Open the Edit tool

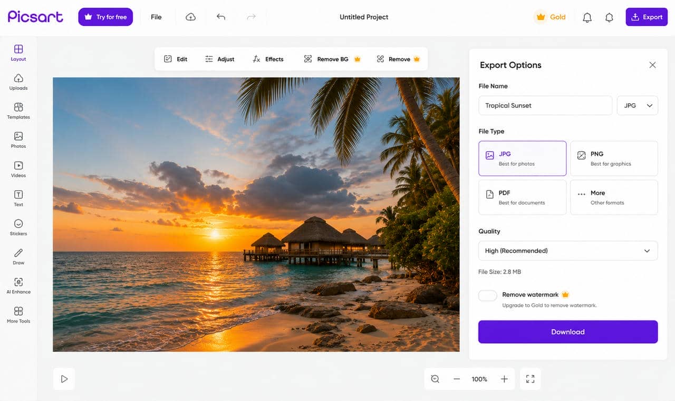point(176,59)
